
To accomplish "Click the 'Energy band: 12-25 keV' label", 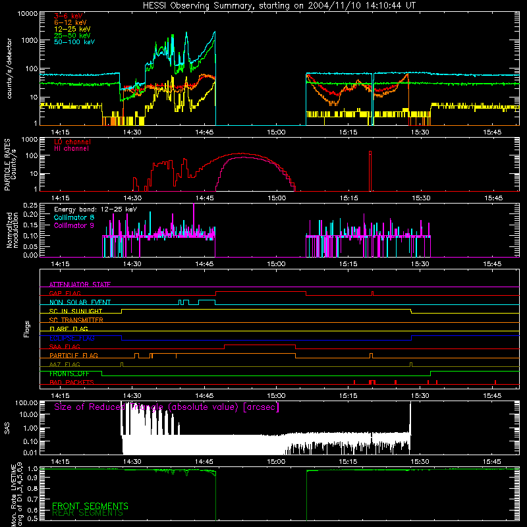I will tap(96, 209).
